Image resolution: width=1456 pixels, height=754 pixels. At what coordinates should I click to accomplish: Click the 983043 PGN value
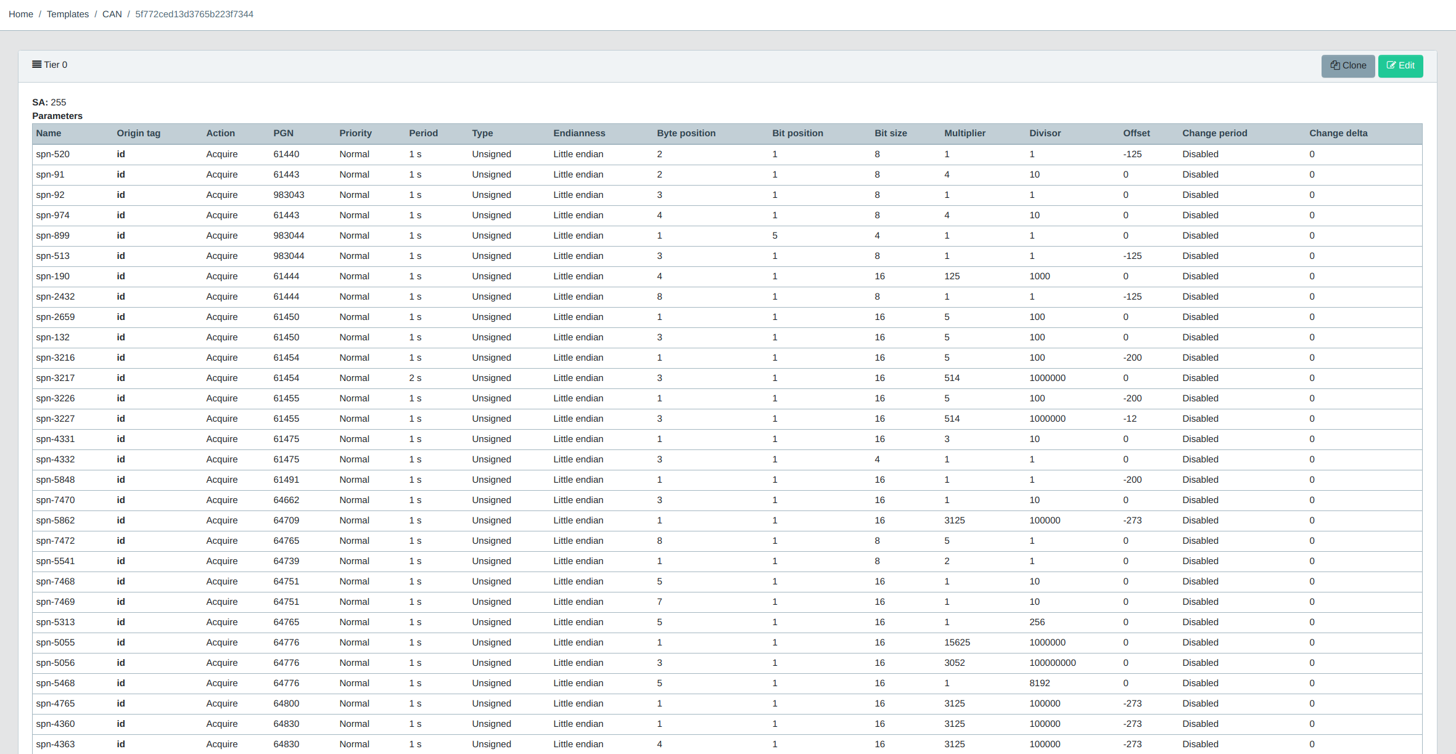tap(289, 195)
